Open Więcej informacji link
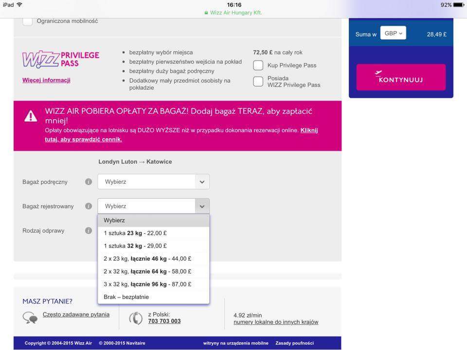Screen dimensions: 467x350 47,80
